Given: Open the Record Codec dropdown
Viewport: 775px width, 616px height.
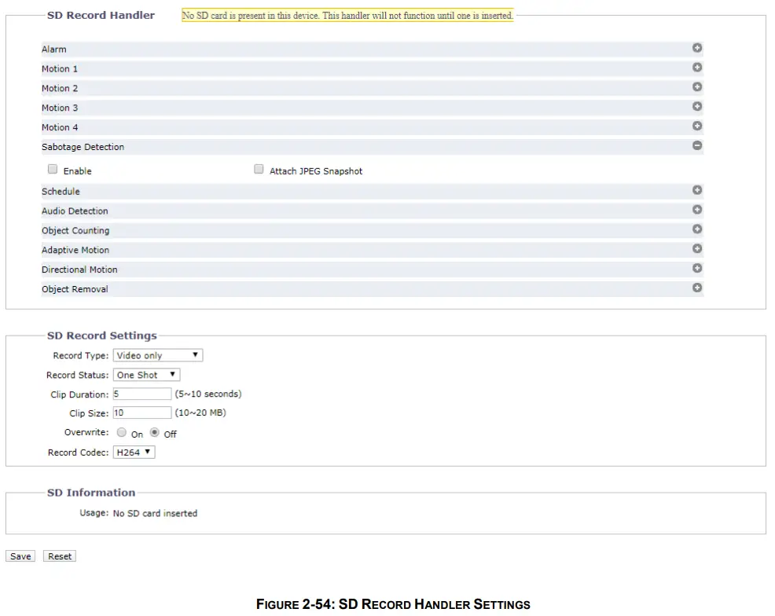Looking at the screenshot, I should click(134, 452).
